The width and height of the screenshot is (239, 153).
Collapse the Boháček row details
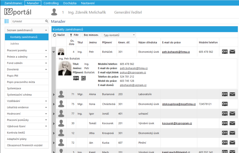coord(54,52)
